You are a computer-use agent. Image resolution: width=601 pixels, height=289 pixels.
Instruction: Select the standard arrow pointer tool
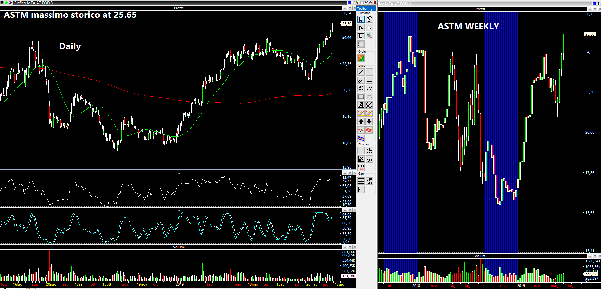click(361, 19)
